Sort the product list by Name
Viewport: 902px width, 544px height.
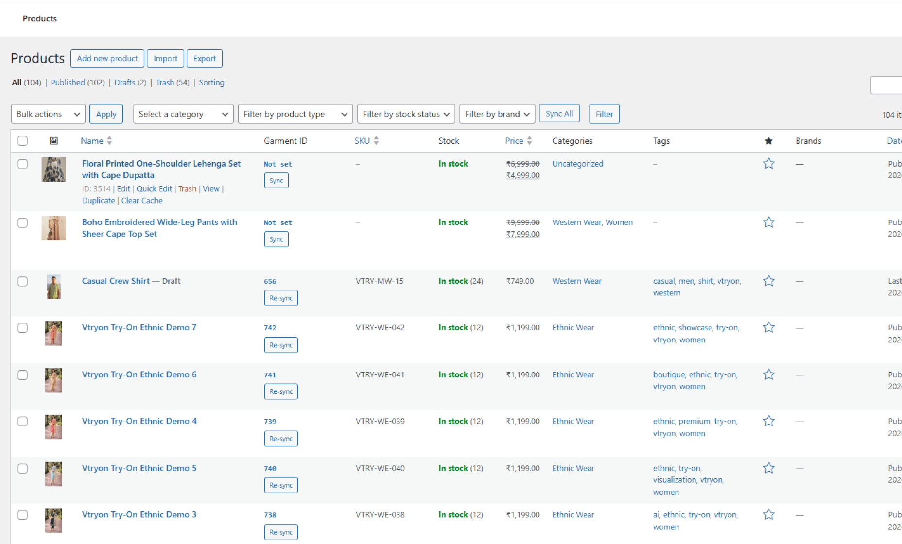coord(109,140)
